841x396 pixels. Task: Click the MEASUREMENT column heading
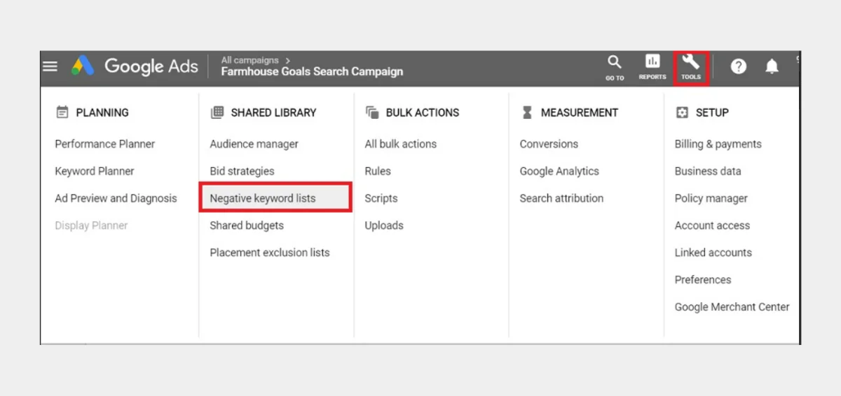(x=580, y=113)
